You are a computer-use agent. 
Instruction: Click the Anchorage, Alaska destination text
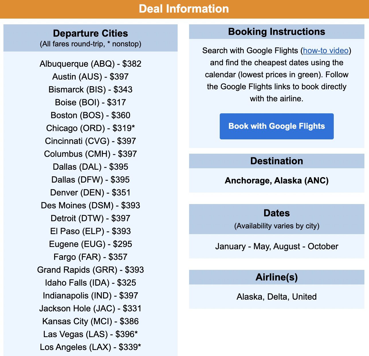276,181
